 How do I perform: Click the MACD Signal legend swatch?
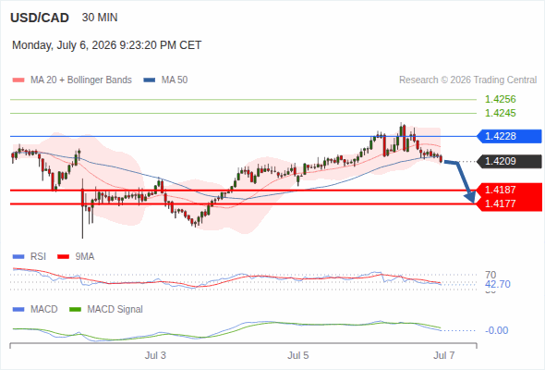pos(76,310)
